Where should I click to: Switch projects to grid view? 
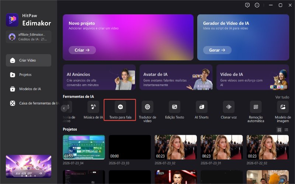click(x=280, y=130)
